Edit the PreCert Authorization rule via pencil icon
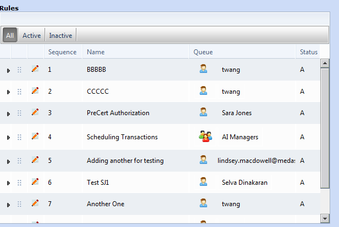Image resolution: width=339 pixels, height=227 pixels. click(35, 112)
